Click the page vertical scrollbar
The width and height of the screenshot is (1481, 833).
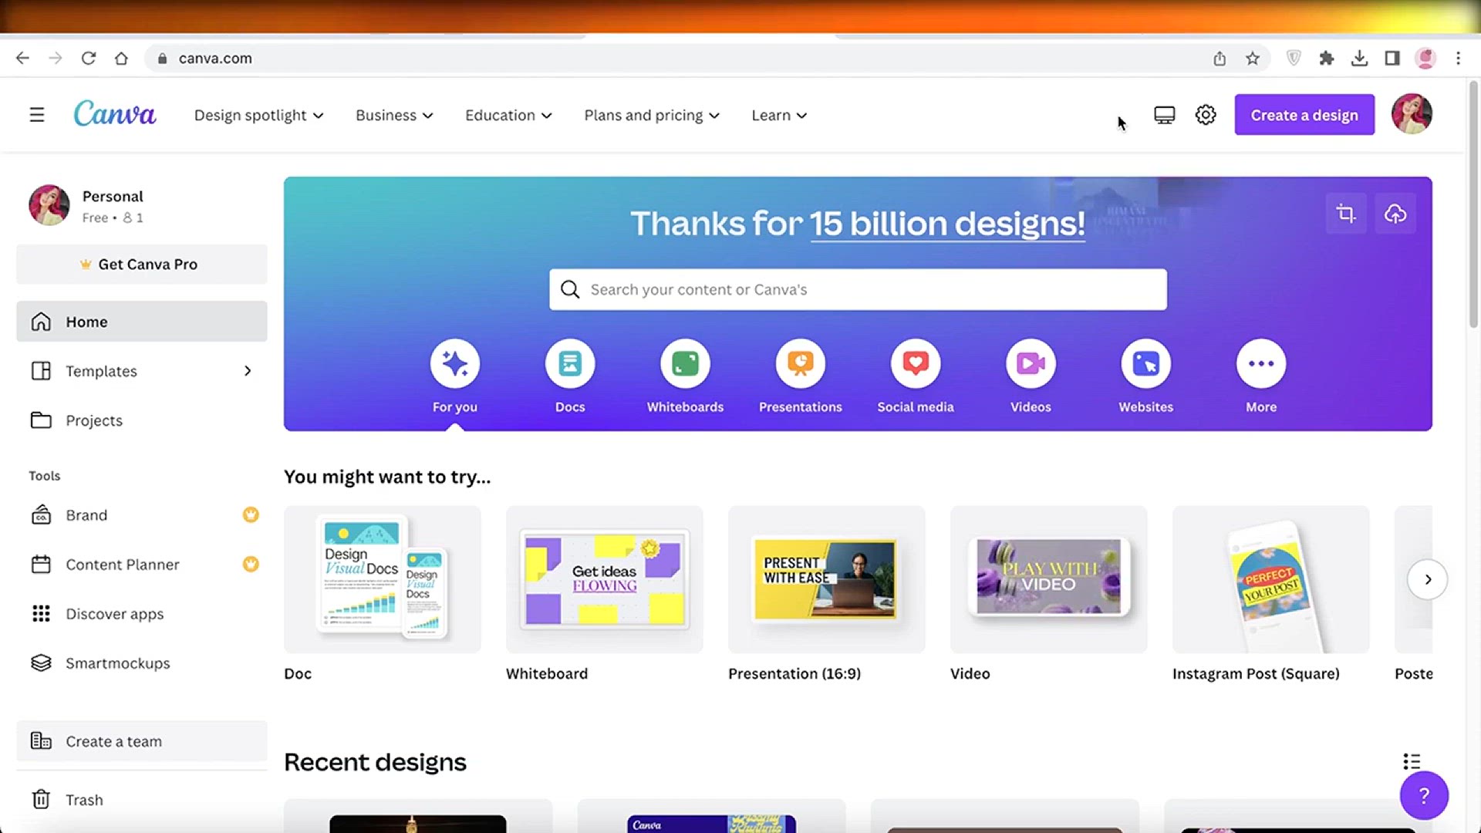[1473, 204]
